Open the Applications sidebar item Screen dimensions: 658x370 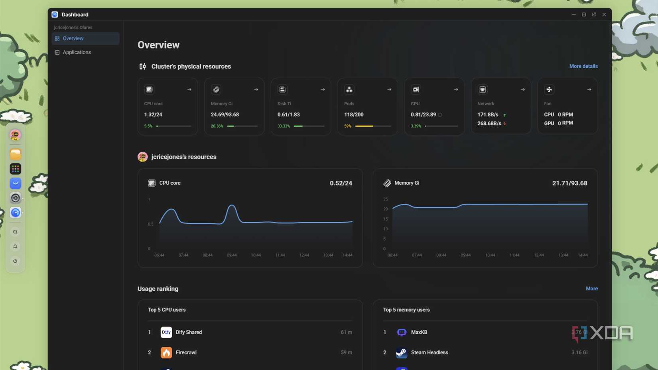click(x=85, y=52)
